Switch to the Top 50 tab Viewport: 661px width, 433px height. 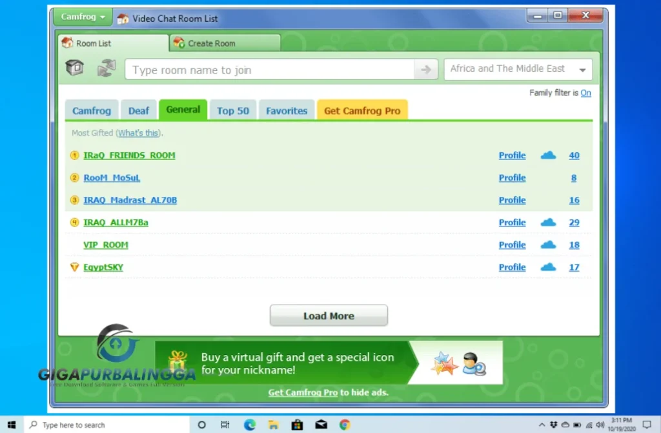pos(232,110)
